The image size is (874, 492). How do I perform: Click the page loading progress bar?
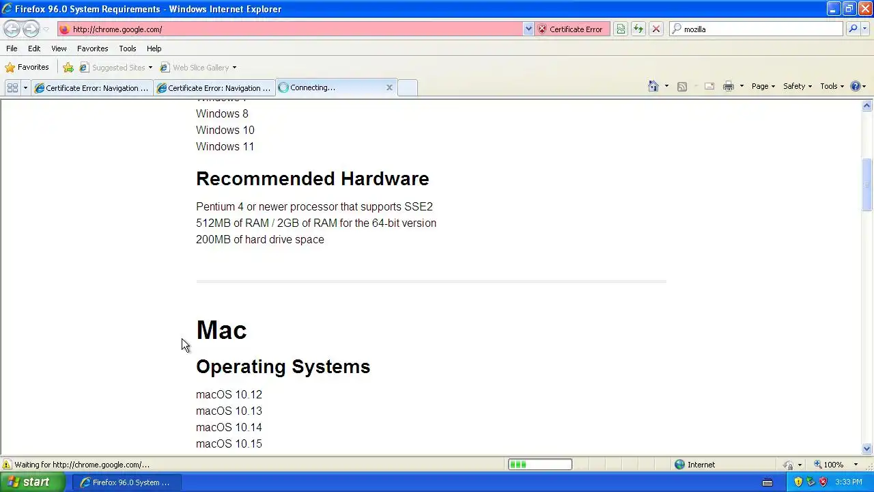coord(539,465)
